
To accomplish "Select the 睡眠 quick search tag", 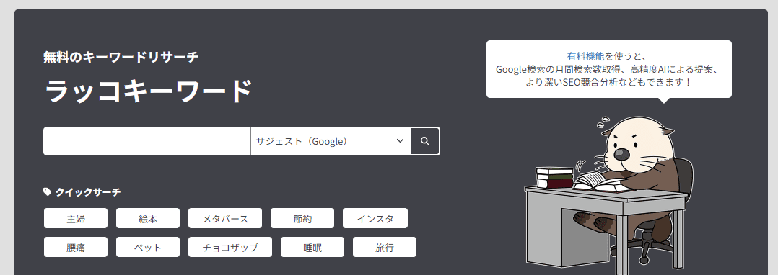I will coord(312,247).
